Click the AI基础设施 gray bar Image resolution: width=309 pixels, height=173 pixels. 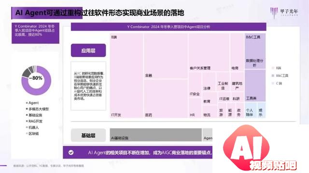tap(155, 135)
